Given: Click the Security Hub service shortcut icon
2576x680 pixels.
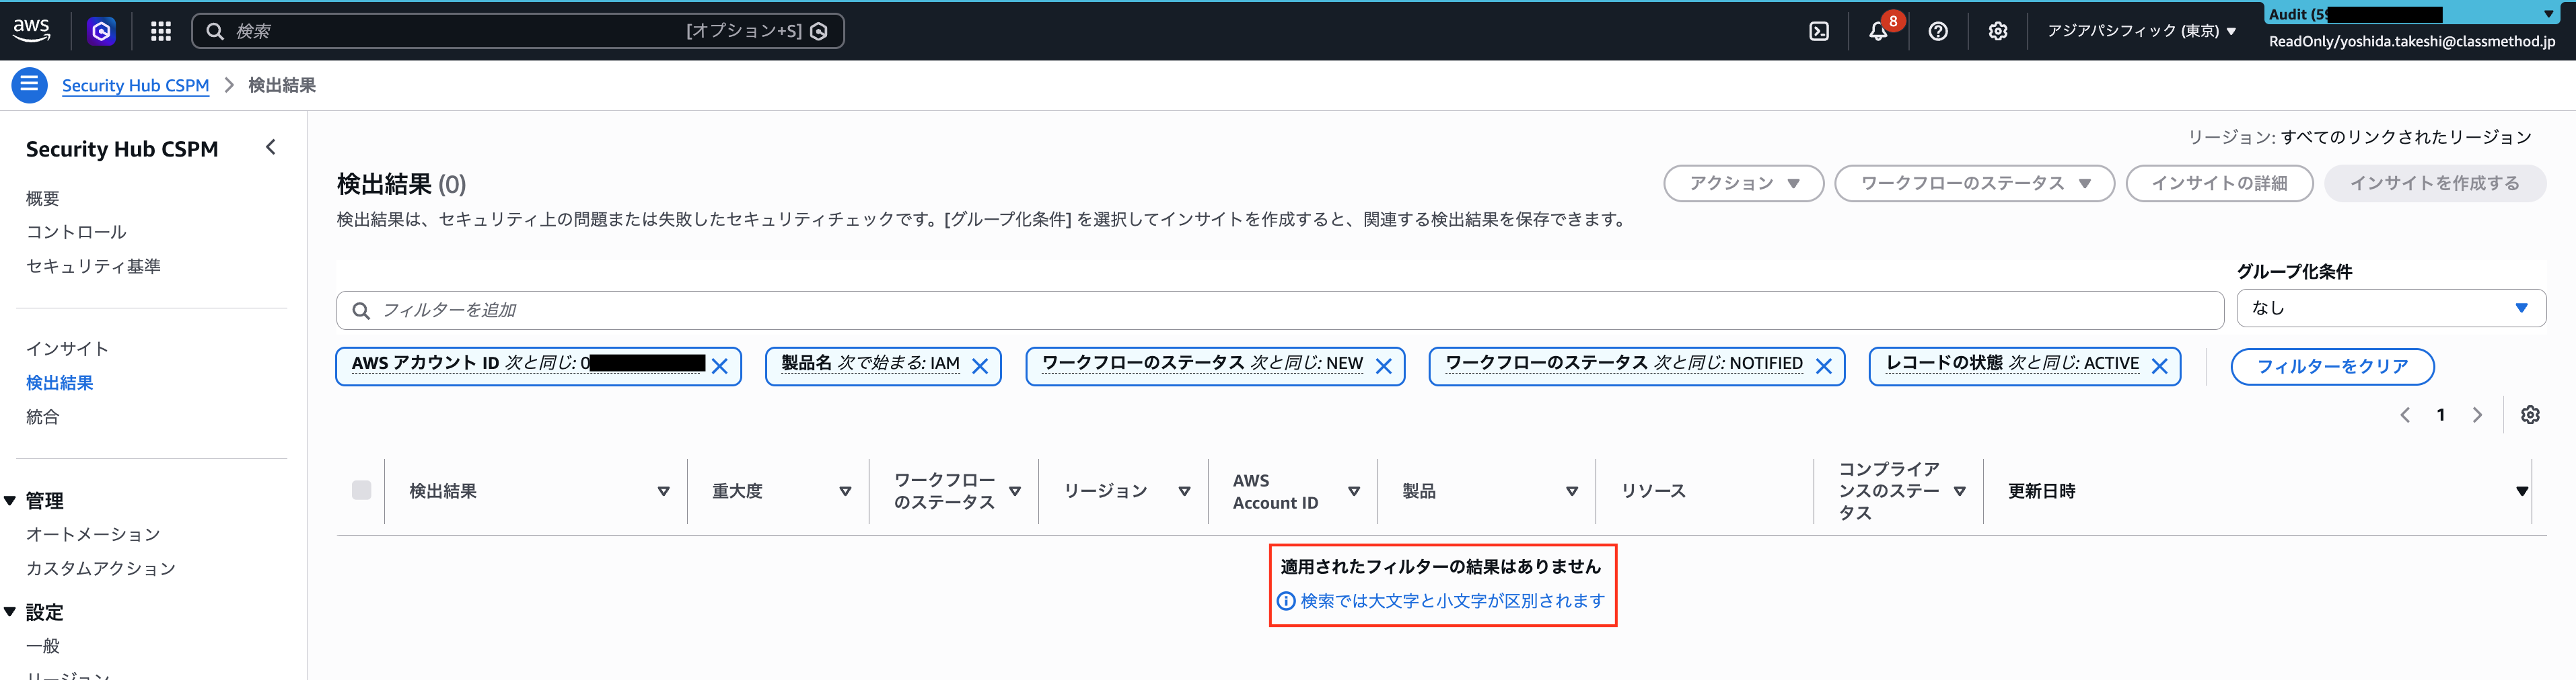Looking at the screenshot, I should 101,31.
